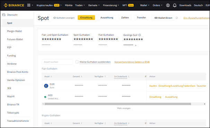Click the Zahlen button
This screenshot has width=210, height=128.
pyautogui.click(x=125, y=18)
